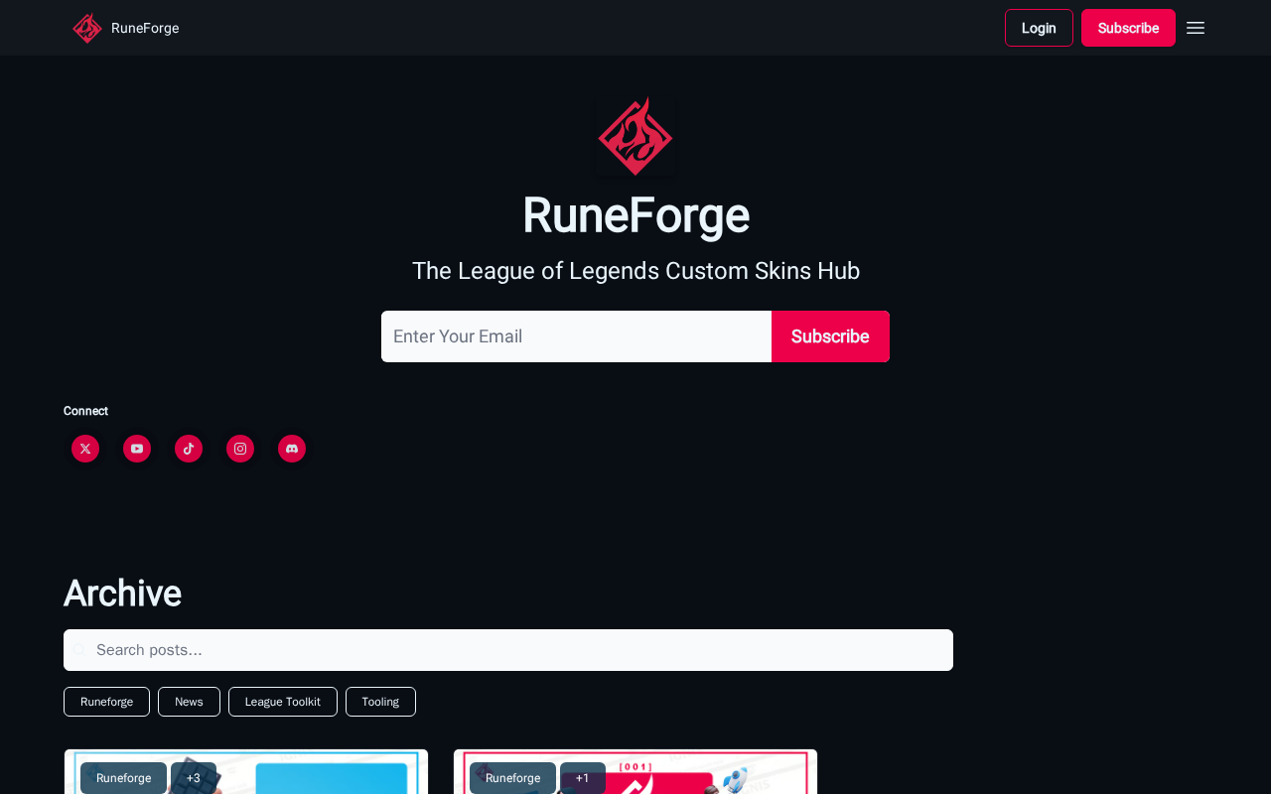Viewport: 1271px width, 794px height.
Task: Click the large RuneForge flame logo
Action: pyautogui.click(x=635, y=136)
